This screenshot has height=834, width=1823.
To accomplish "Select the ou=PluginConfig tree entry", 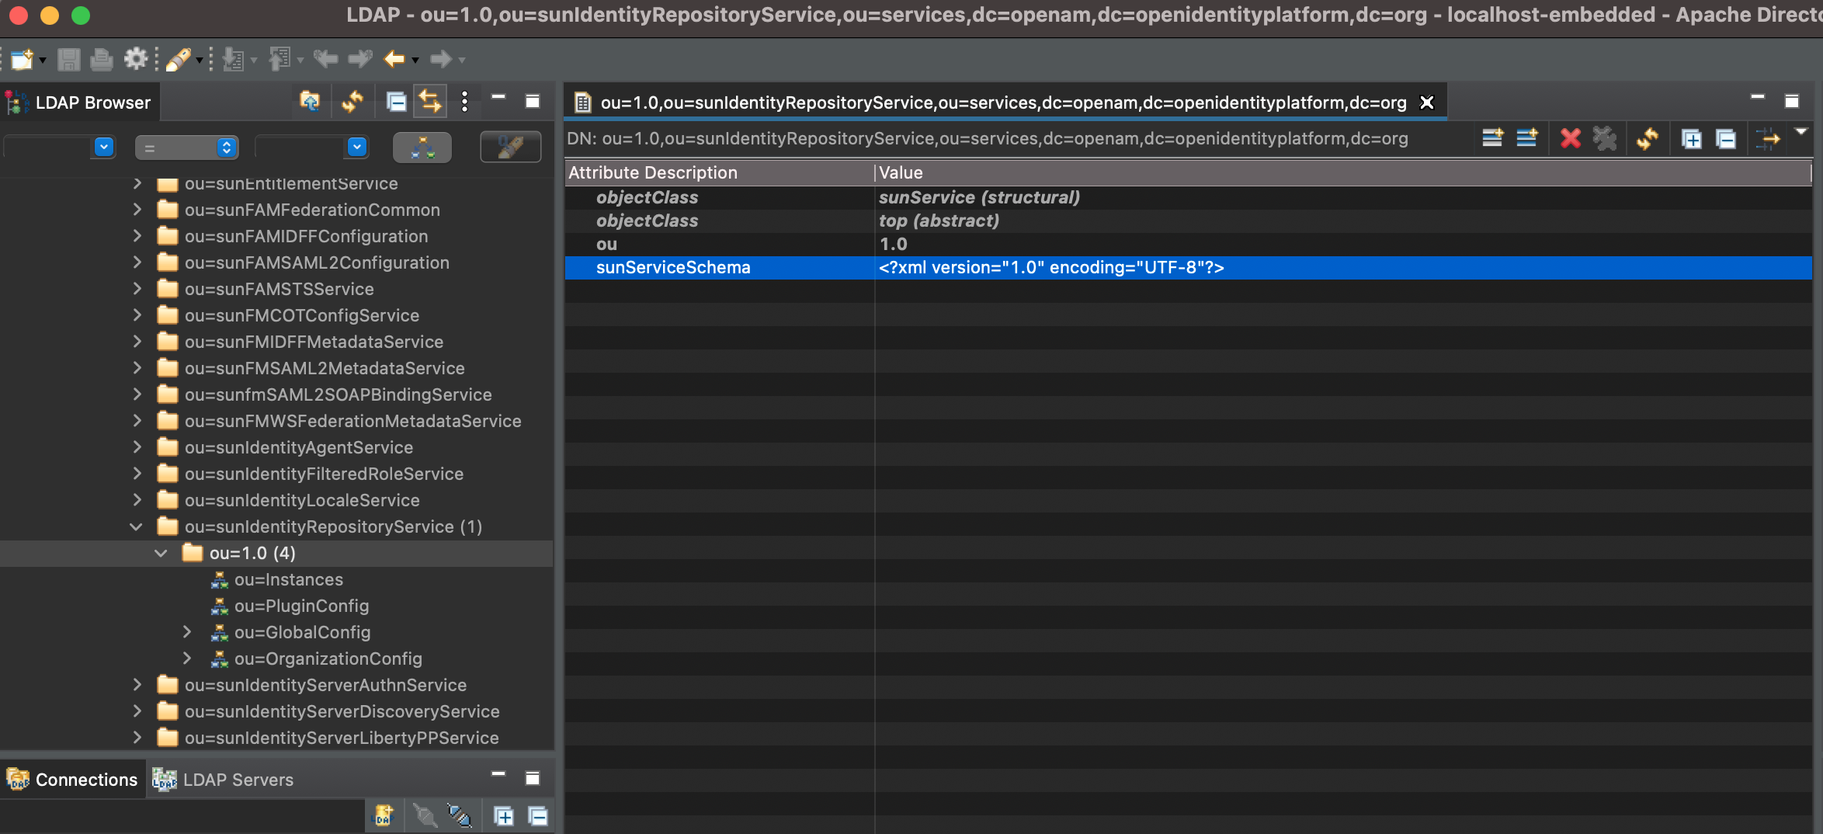I will [301, 606].
